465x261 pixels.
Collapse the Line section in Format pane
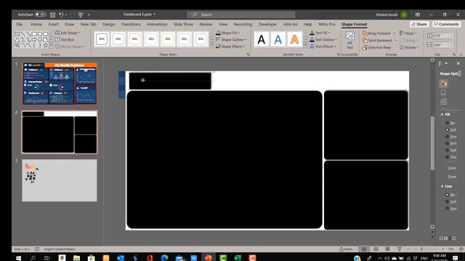click(x=442, y=186)
